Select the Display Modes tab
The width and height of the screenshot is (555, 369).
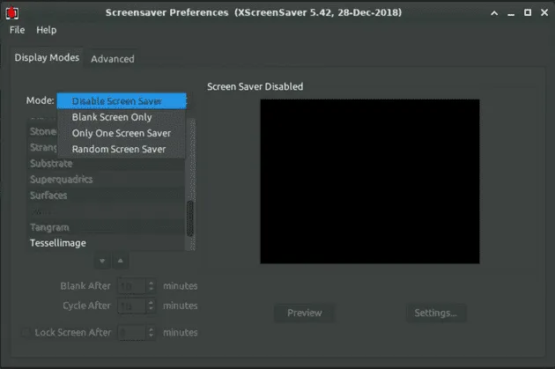(x=47, y=58)
